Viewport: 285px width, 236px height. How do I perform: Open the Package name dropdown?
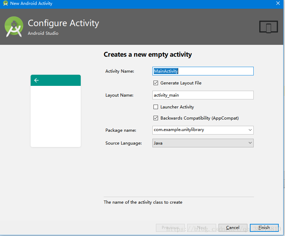click(x=250, y=130)
